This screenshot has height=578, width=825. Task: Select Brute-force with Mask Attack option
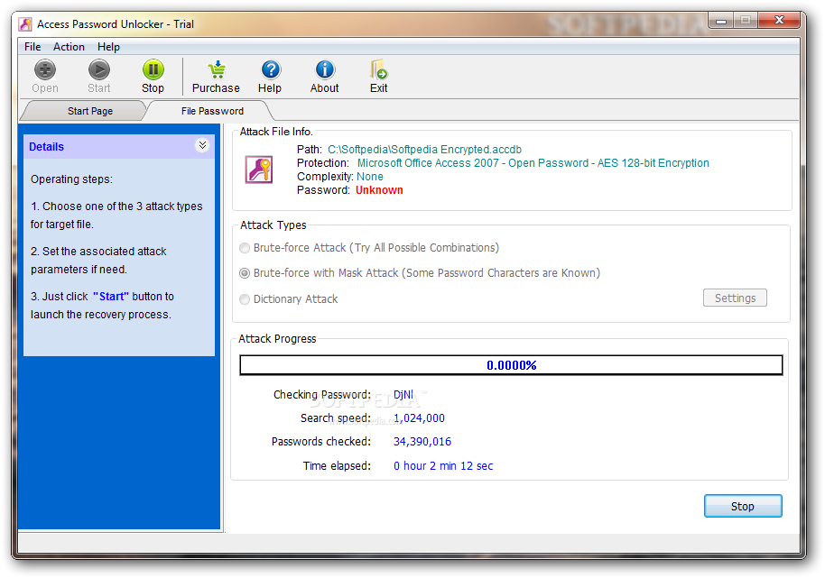coord(245,273)
